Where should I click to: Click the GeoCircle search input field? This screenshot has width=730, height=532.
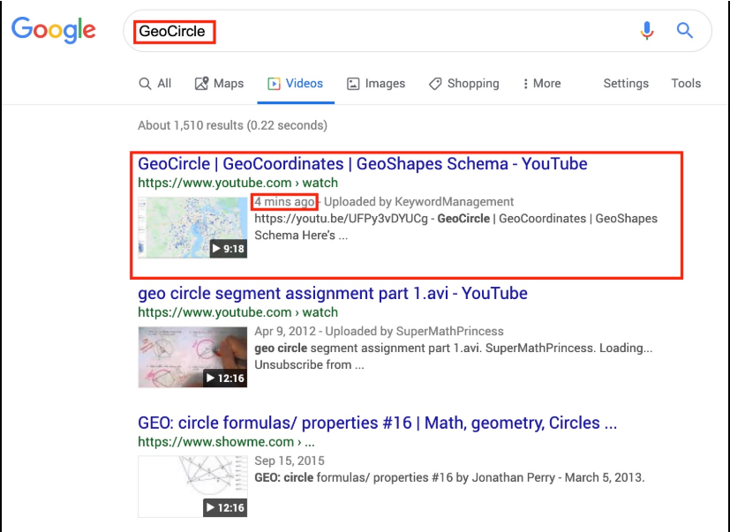pos(418,31)
